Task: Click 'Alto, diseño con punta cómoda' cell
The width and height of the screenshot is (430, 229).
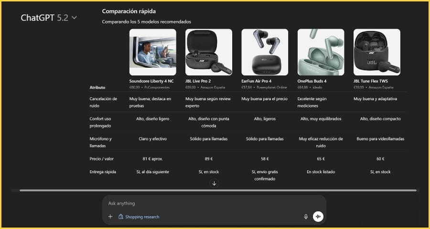Action: point(209,123)
